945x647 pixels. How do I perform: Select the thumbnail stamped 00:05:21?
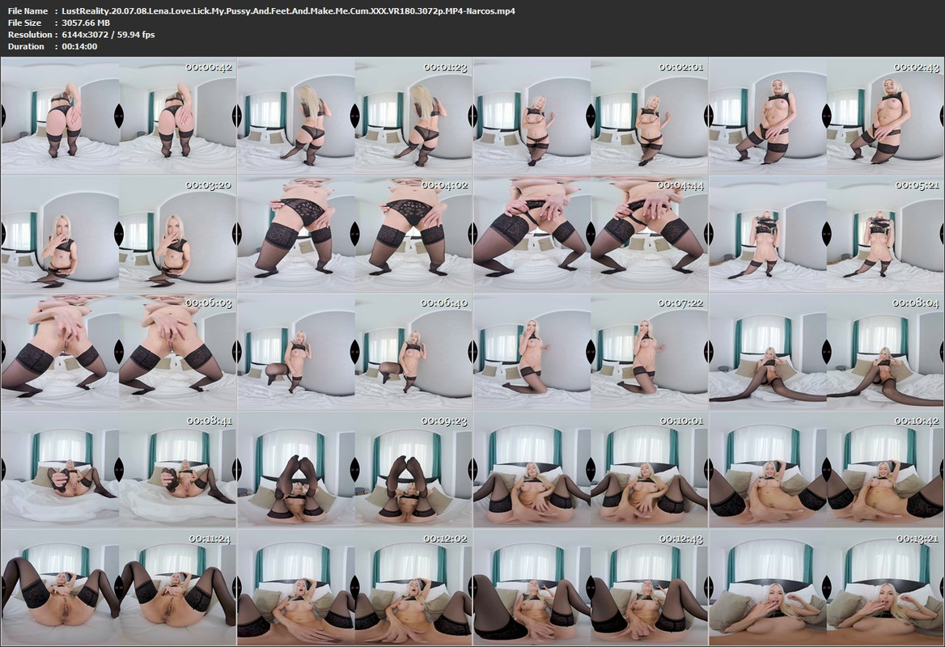pos(826,235)
